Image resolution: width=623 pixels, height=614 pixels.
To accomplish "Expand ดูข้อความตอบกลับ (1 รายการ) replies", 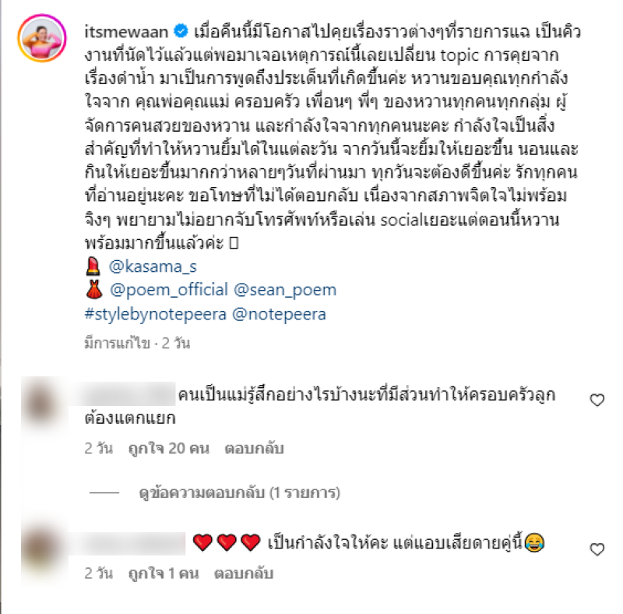I will pos(240,492).
